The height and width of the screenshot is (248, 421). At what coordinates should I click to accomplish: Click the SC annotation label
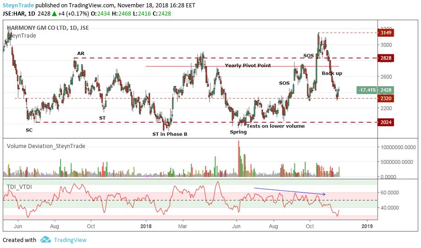tap(29, 130)
